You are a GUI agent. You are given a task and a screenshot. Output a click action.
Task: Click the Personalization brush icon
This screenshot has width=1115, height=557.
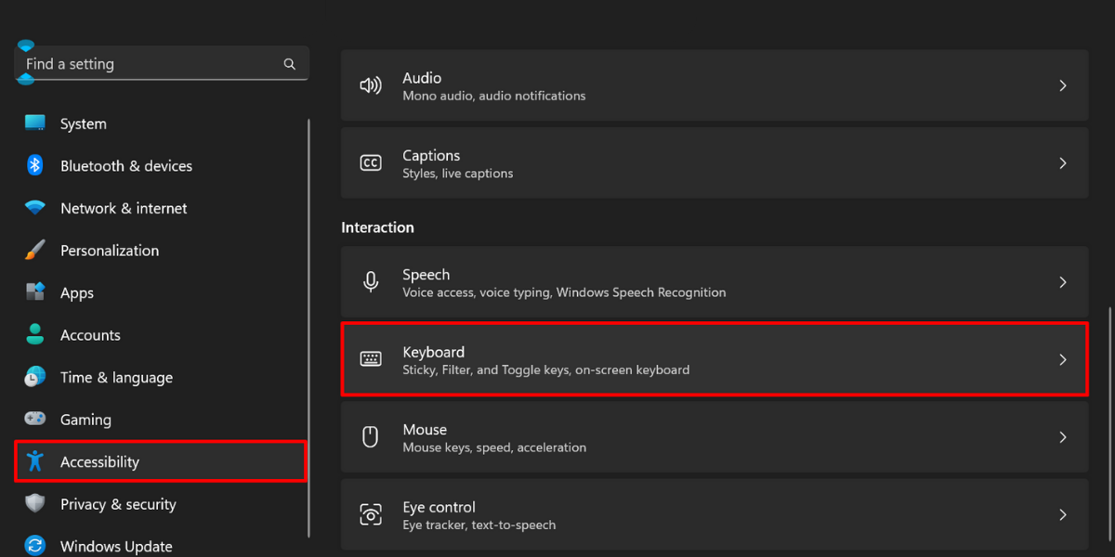pyautogui.click(x=35, y=250)
